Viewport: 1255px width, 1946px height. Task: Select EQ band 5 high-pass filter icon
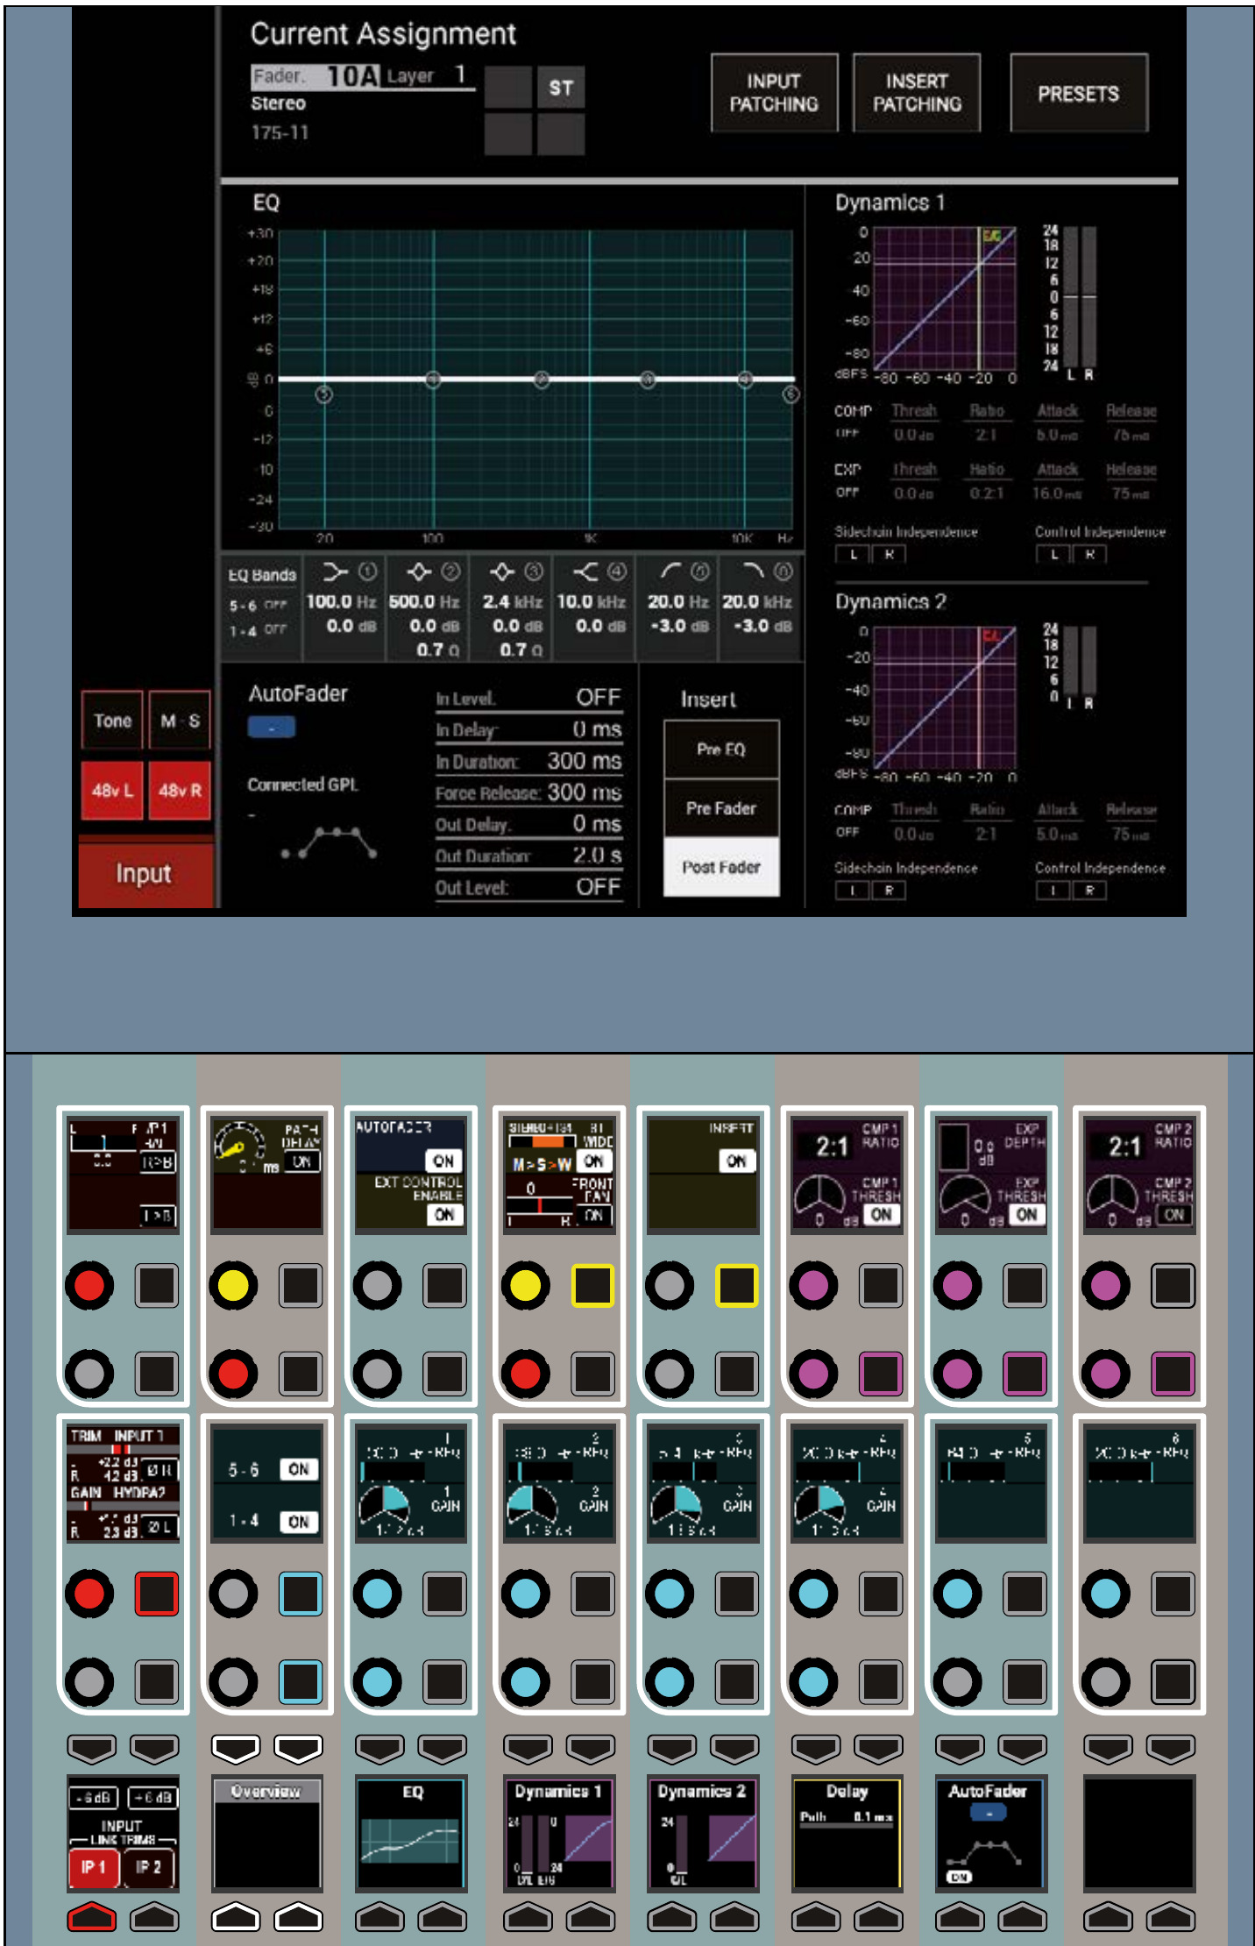click(x=671, y=572)
